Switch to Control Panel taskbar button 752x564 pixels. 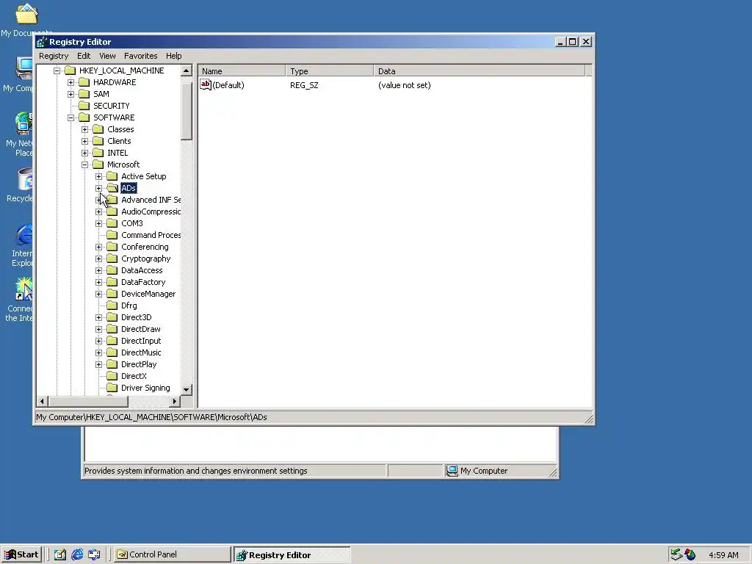pos(172,554)
